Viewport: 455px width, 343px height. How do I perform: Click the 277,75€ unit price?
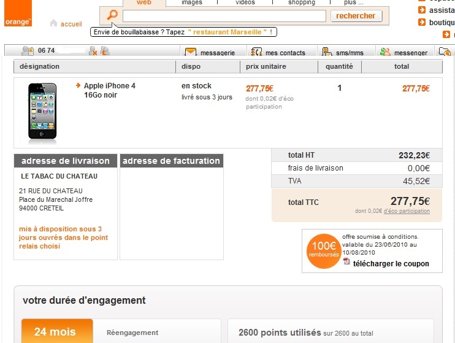260,88
